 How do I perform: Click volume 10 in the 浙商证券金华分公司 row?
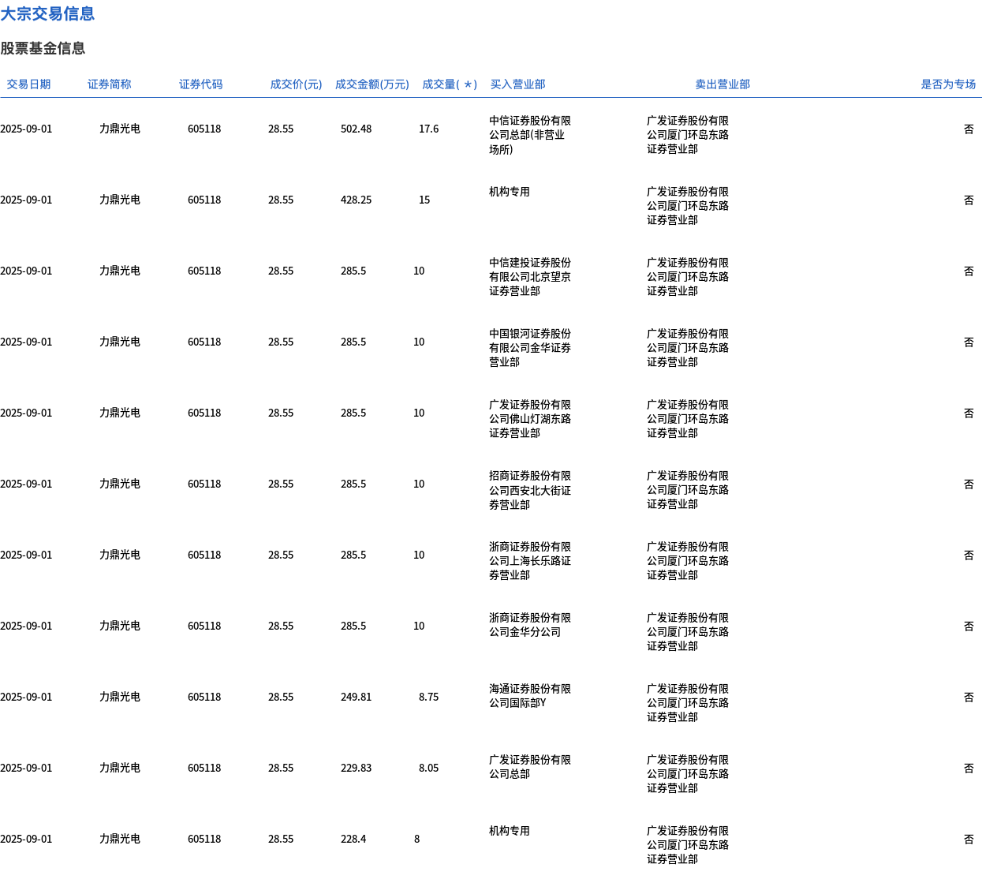[x=419, y=626]
